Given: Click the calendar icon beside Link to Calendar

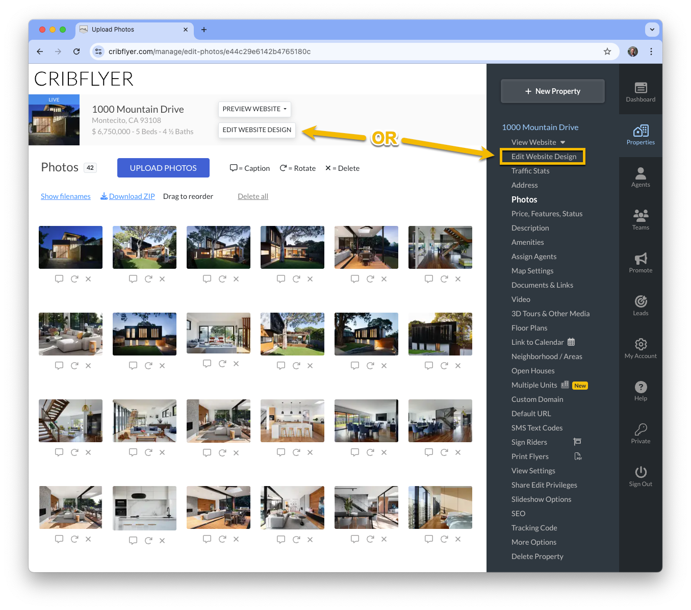Looking at the screenshot, I should [571, 342].
